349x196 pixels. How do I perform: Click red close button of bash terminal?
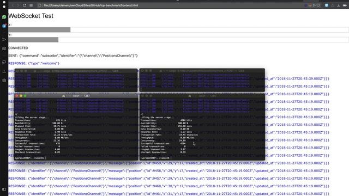[17, 96]
